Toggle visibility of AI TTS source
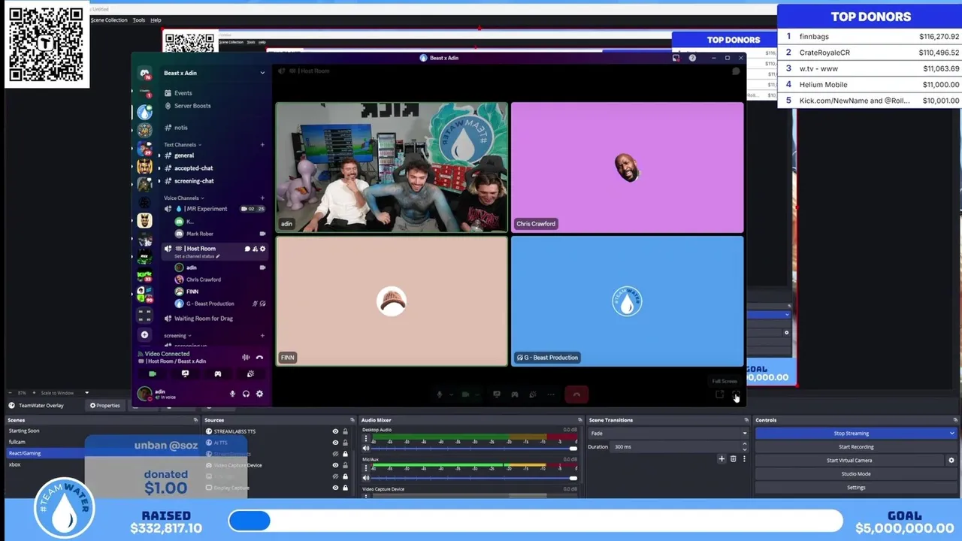 tap(335, 443)
